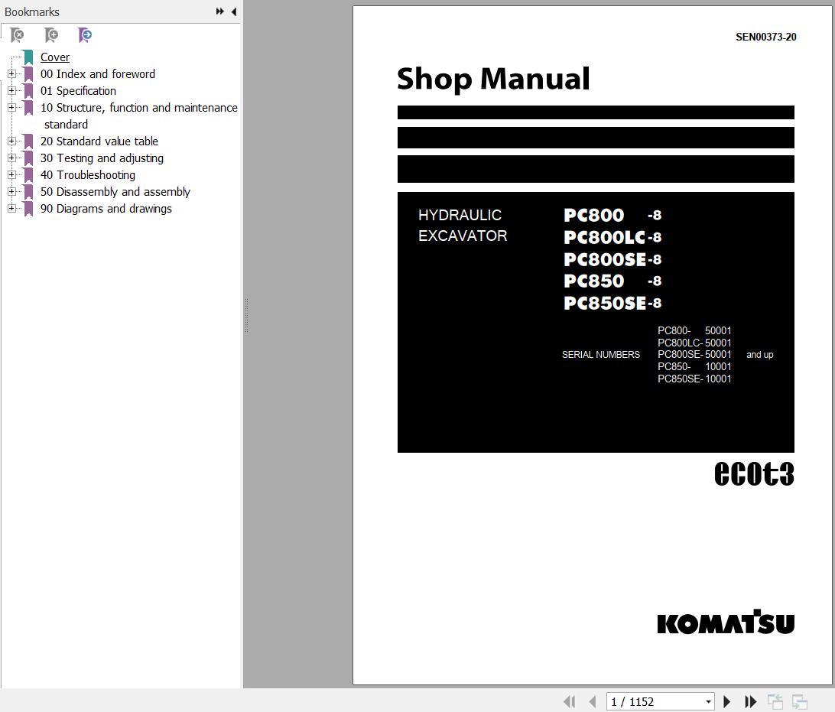Expand the 30 Testing and adjusting bookmark
Screen dimensions: 835x712
click(11, 158)
